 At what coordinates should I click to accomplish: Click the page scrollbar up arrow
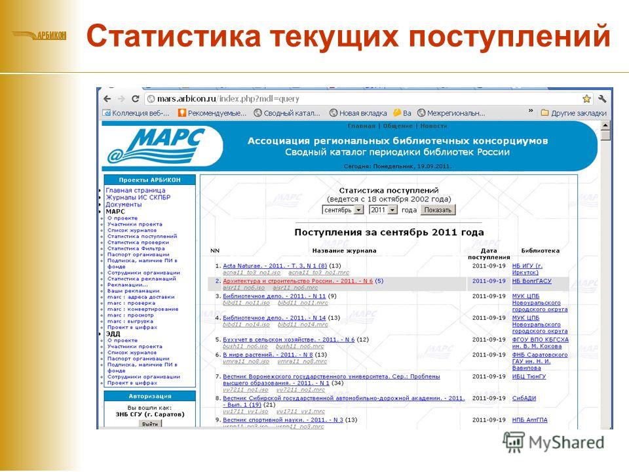pos(605,126)
